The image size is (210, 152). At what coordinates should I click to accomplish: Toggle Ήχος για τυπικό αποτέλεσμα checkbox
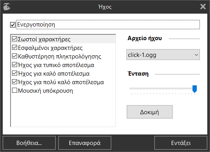pos(14,65)
